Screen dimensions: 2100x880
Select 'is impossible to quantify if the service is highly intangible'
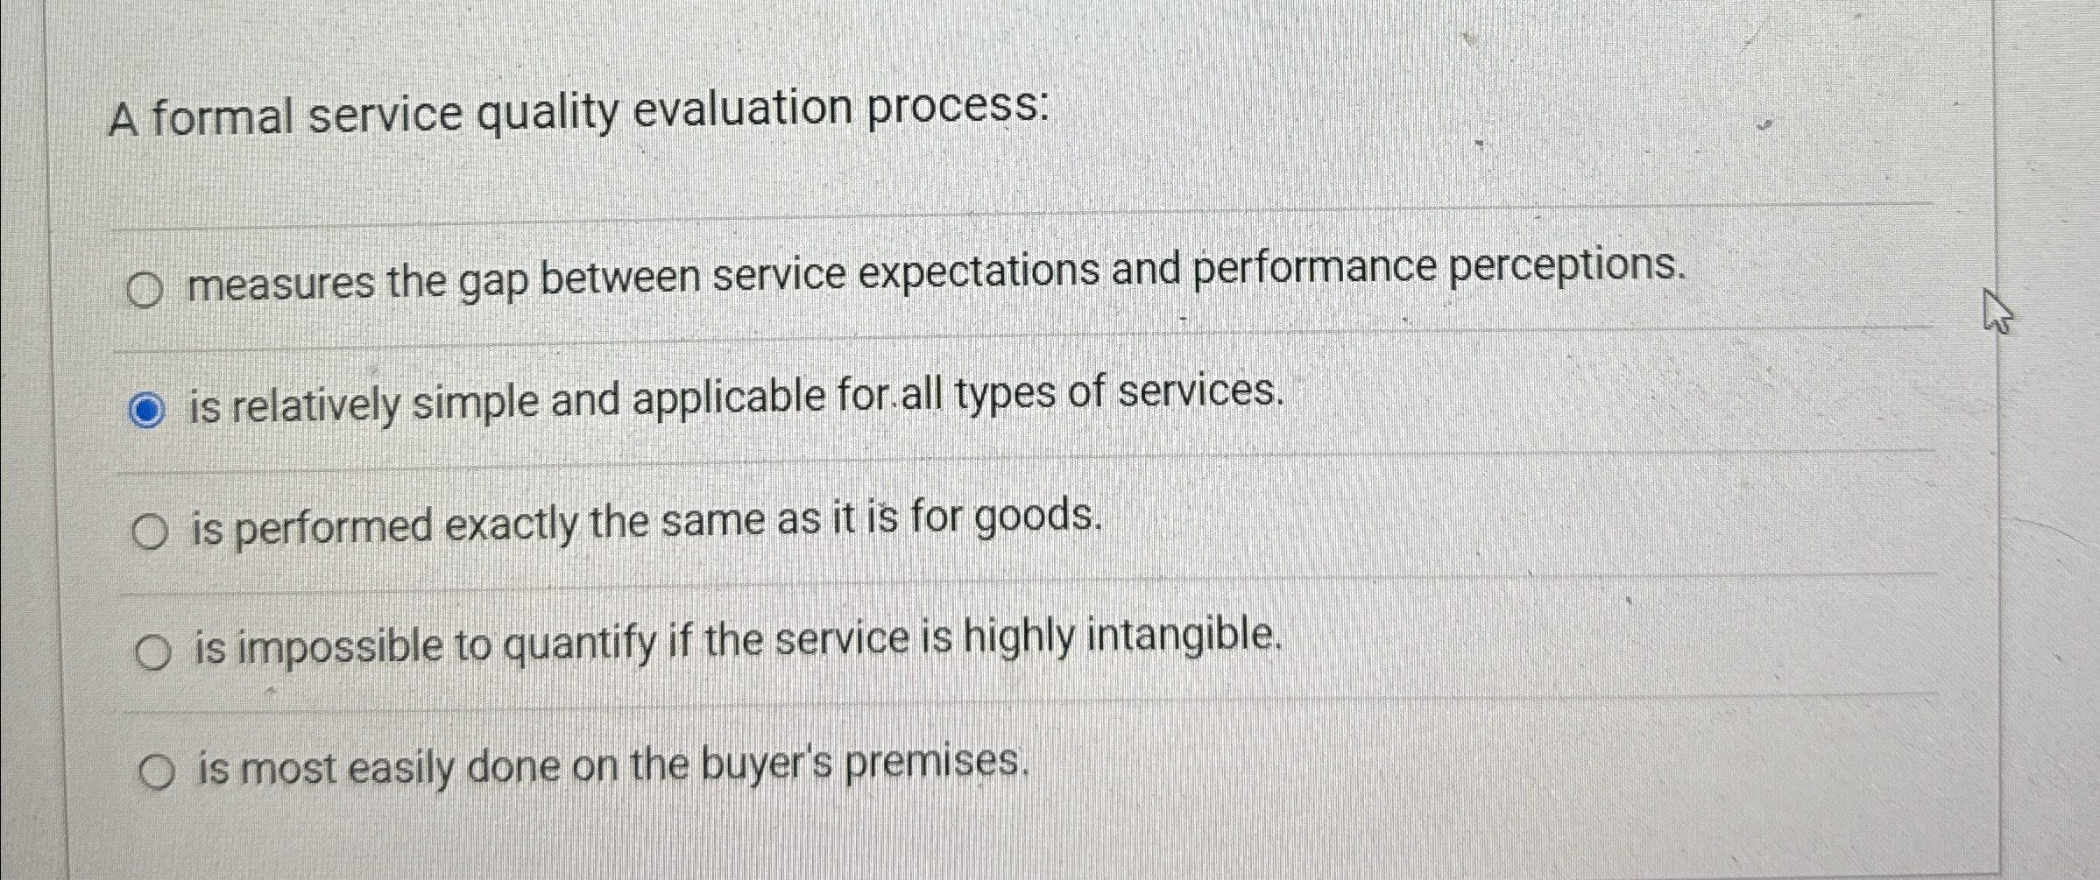[x=153, y=651]
